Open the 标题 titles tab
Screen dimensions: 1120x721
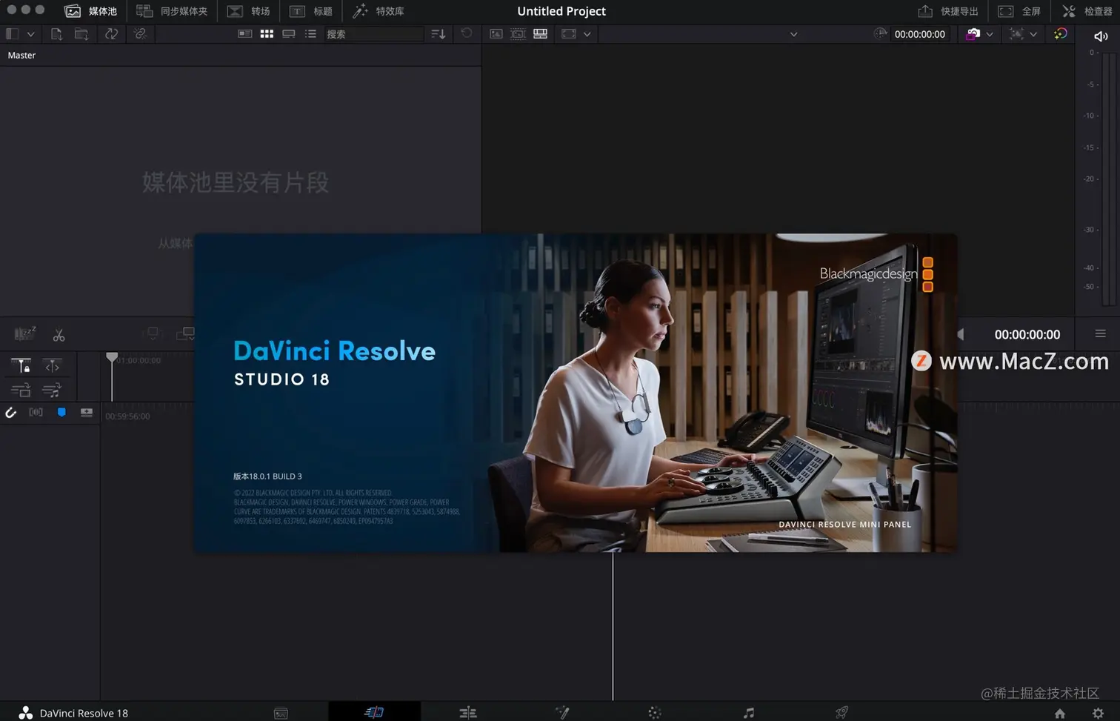coord(310,11)
